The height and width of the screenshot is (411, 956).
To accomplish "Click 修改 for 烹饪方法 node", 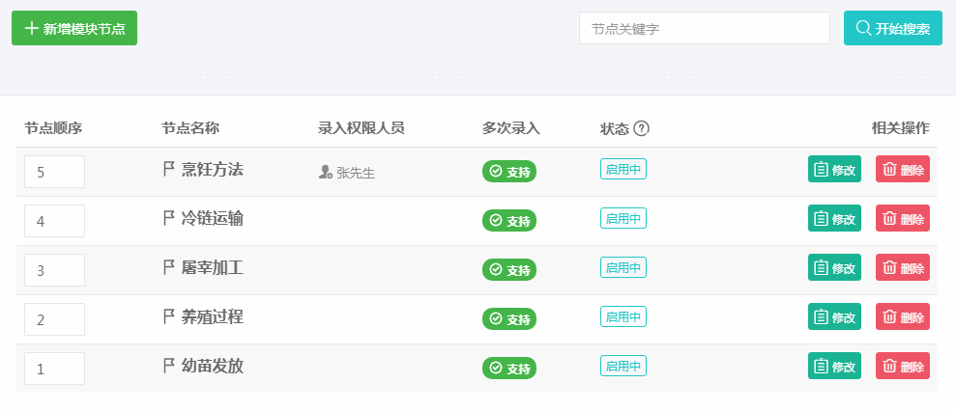I will coord(834,169).
